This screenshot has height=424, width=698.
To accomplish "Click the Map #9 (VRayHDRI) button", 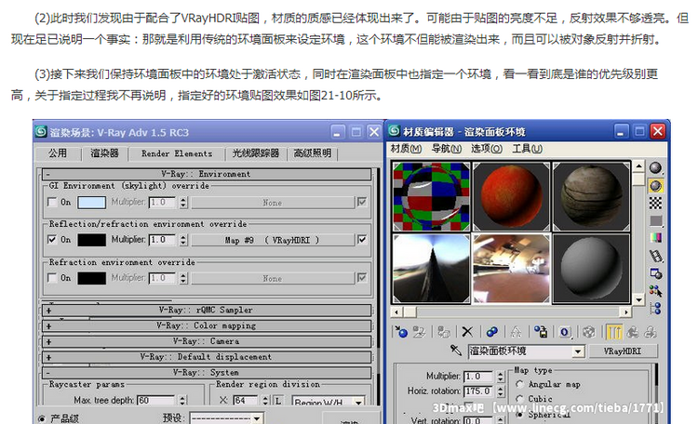I will click(x=273, y=240).
